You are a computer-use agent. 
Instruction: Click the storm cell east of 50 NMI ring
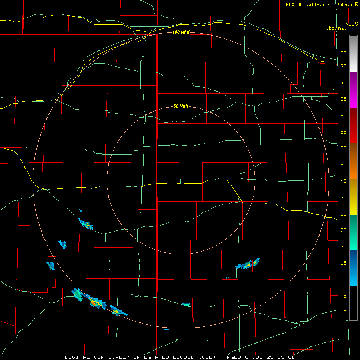[248, 264]
